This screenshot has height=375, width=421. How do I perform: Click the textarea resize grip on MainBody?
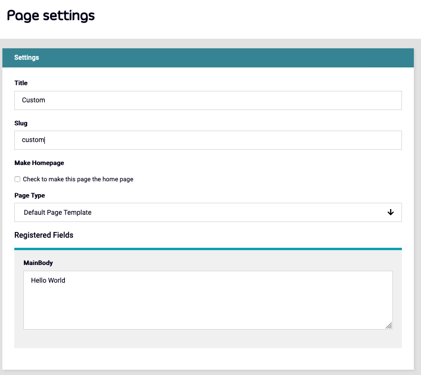pos(389,326)
